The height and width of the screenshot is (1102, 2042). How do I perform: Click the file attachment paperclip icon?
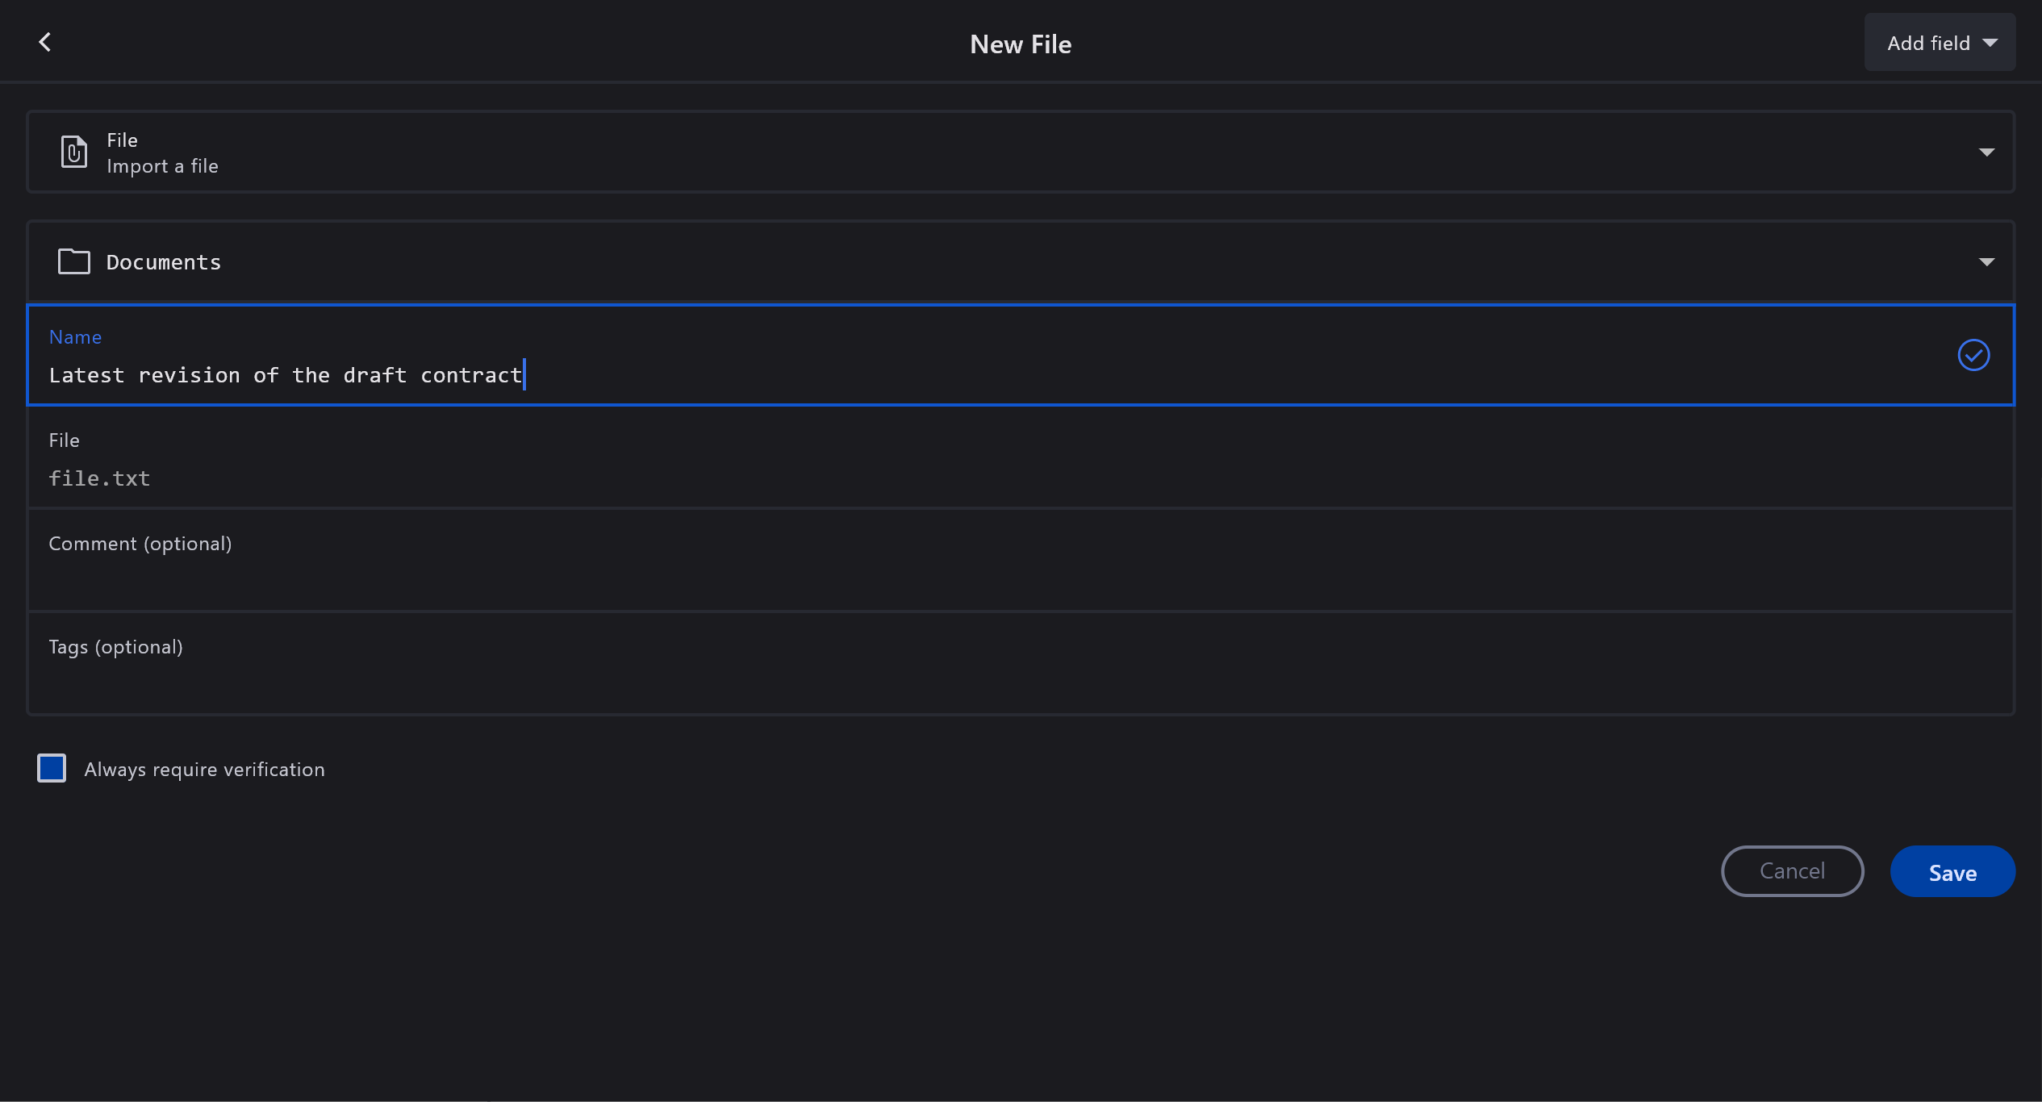click(x=74, y=152)
